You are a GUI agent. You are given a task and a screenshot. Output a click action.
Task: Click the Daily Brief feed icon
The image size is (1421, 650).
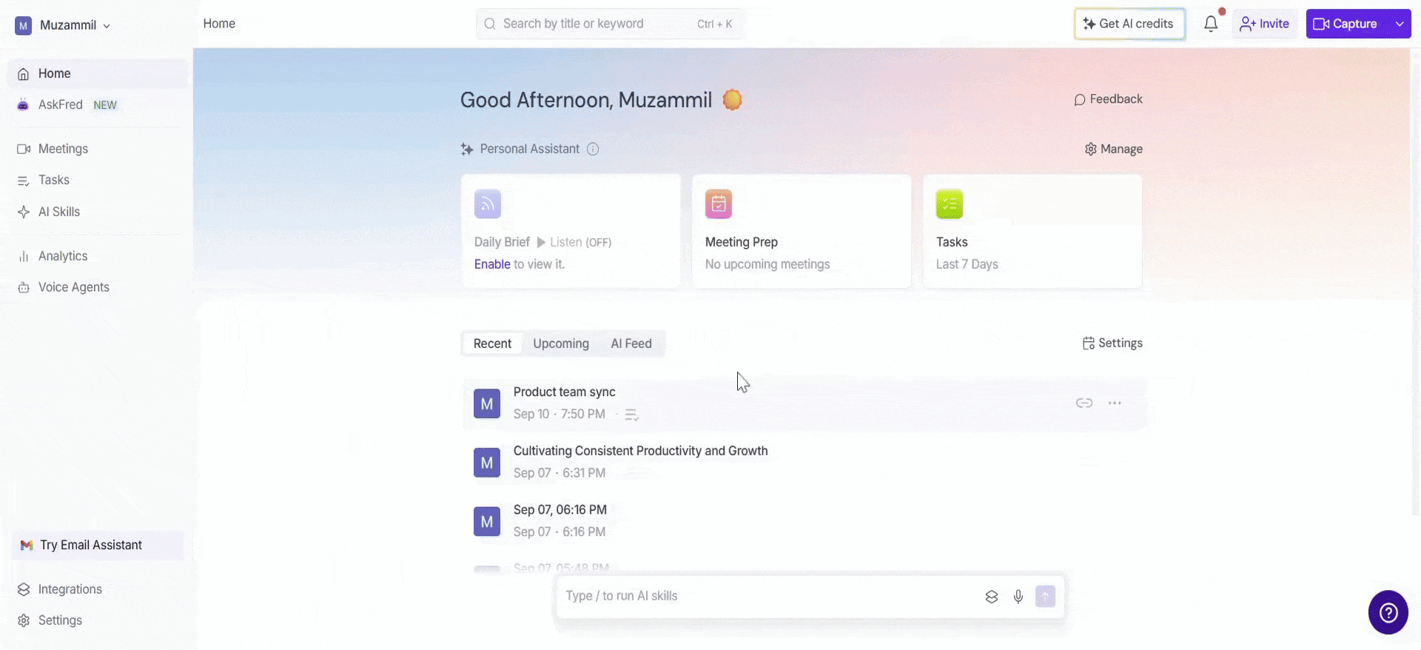[x=488, y=204]
